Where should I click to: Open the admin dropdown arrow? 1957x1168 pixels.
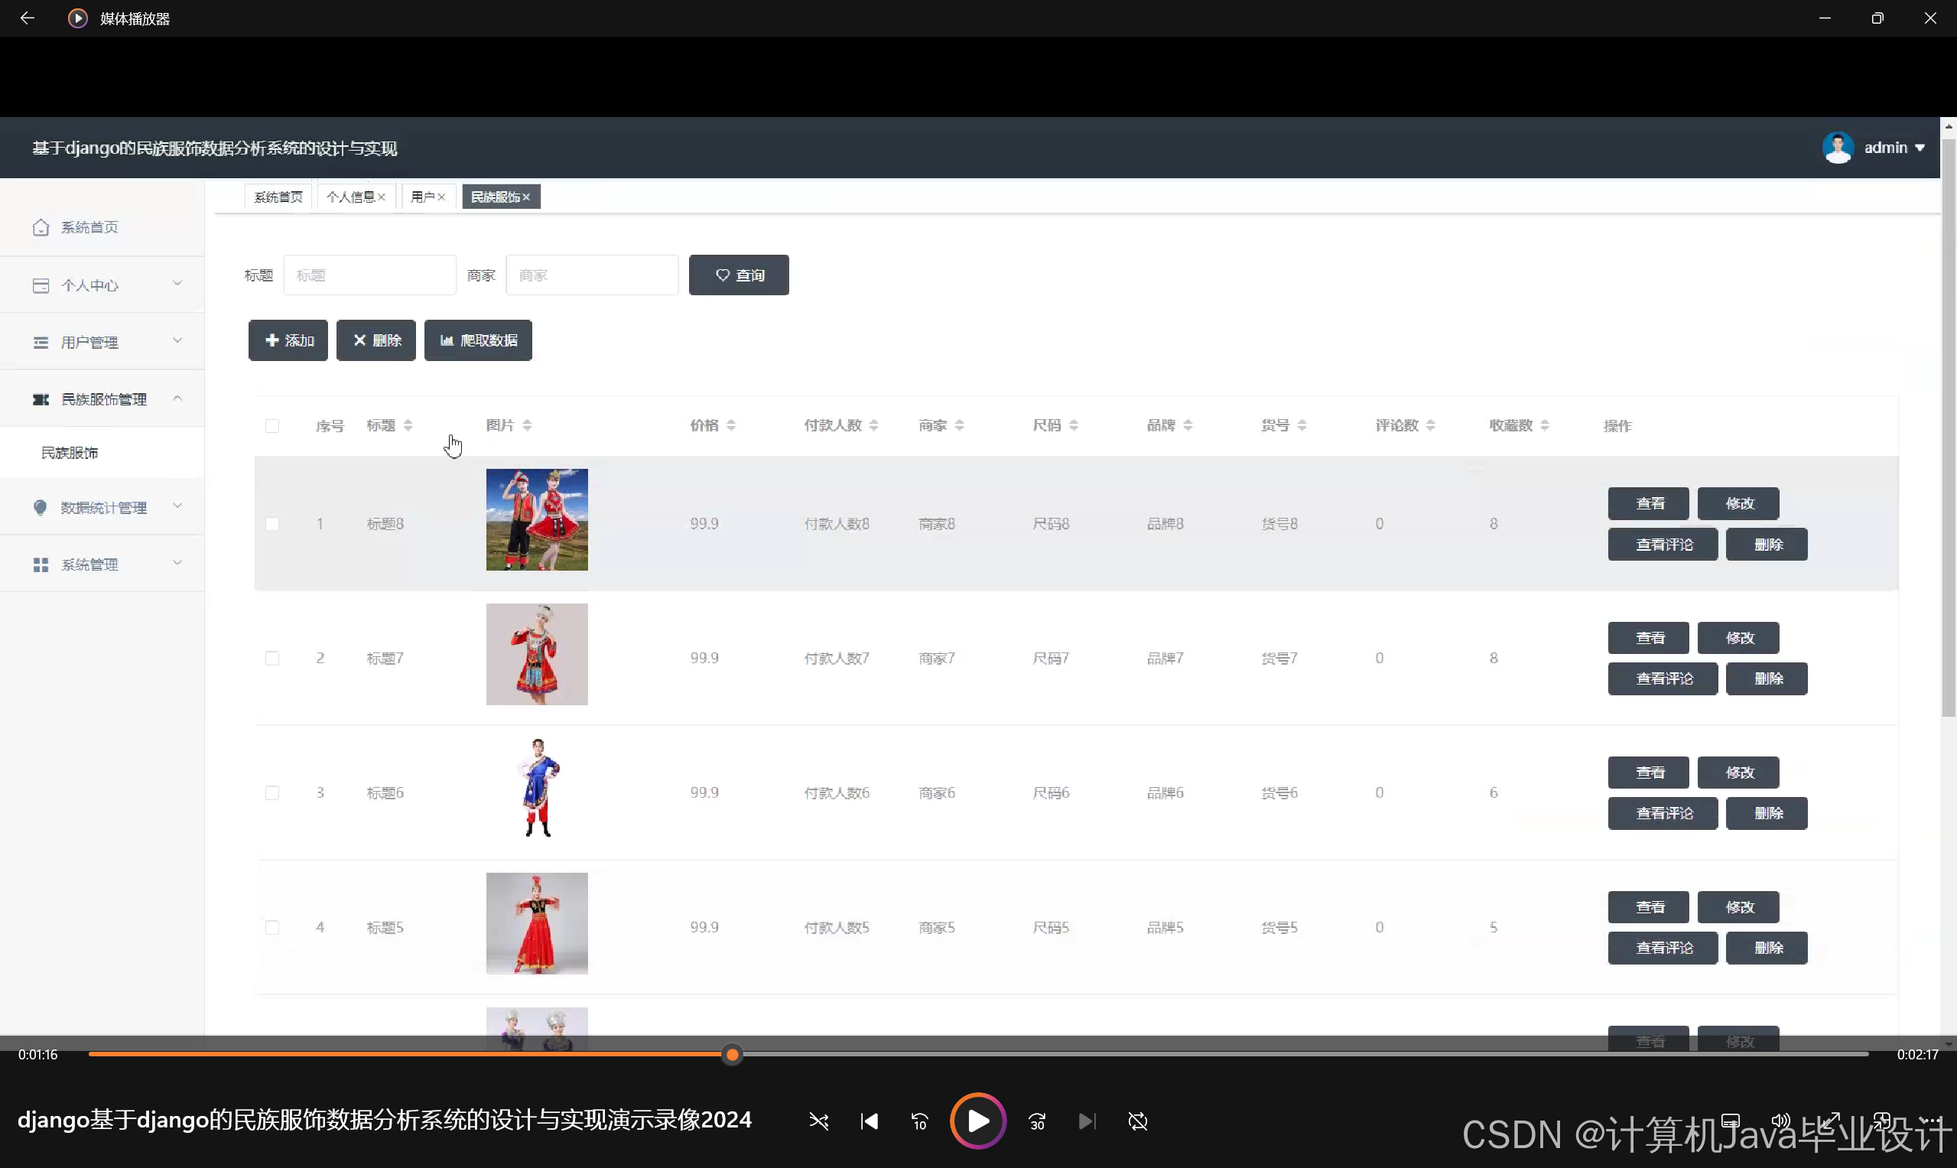click(x=1920, y=148)
